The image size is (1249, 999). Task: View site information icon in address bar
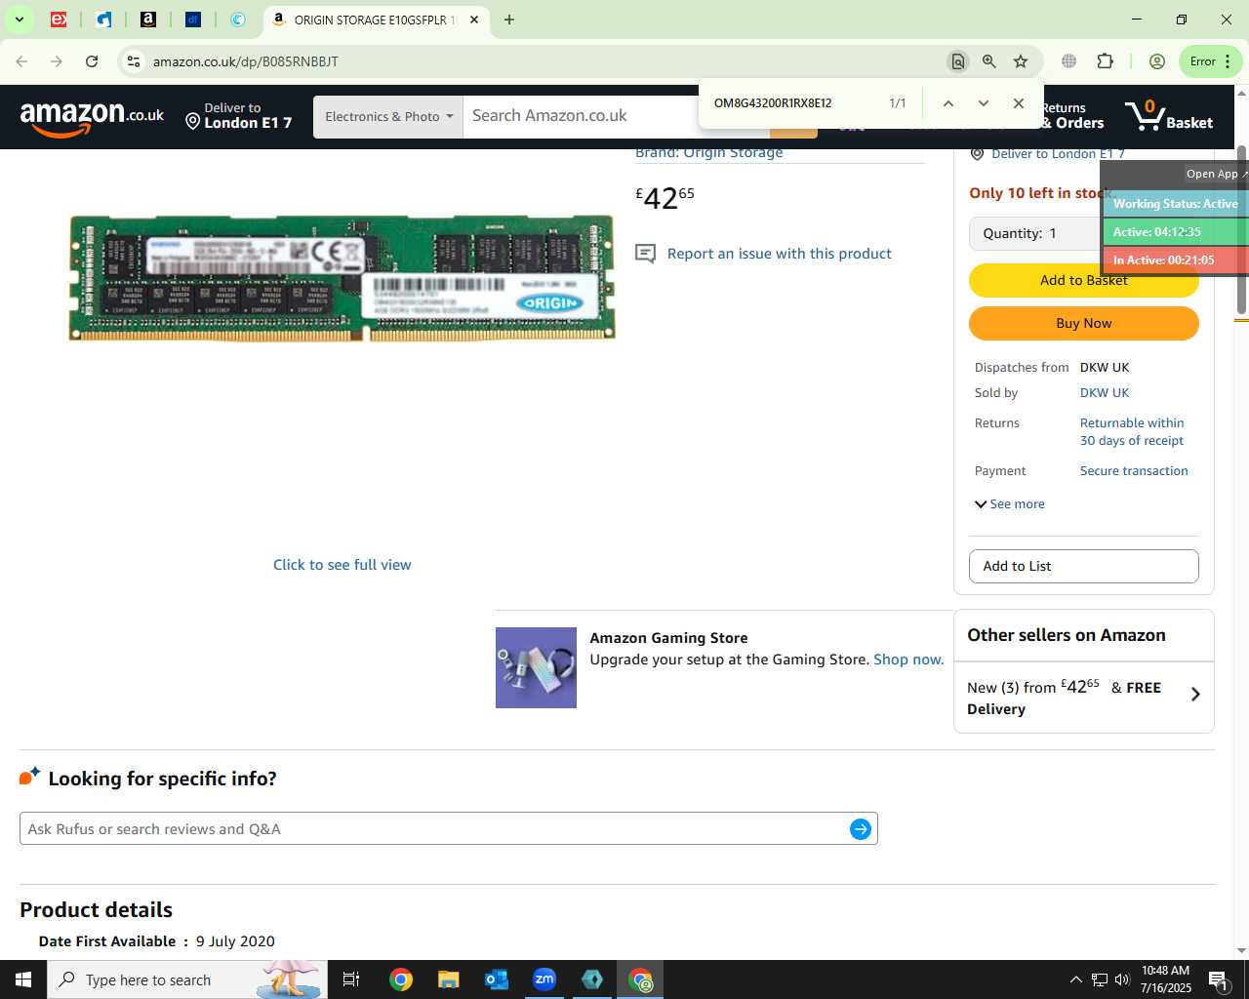coord(134,61)
